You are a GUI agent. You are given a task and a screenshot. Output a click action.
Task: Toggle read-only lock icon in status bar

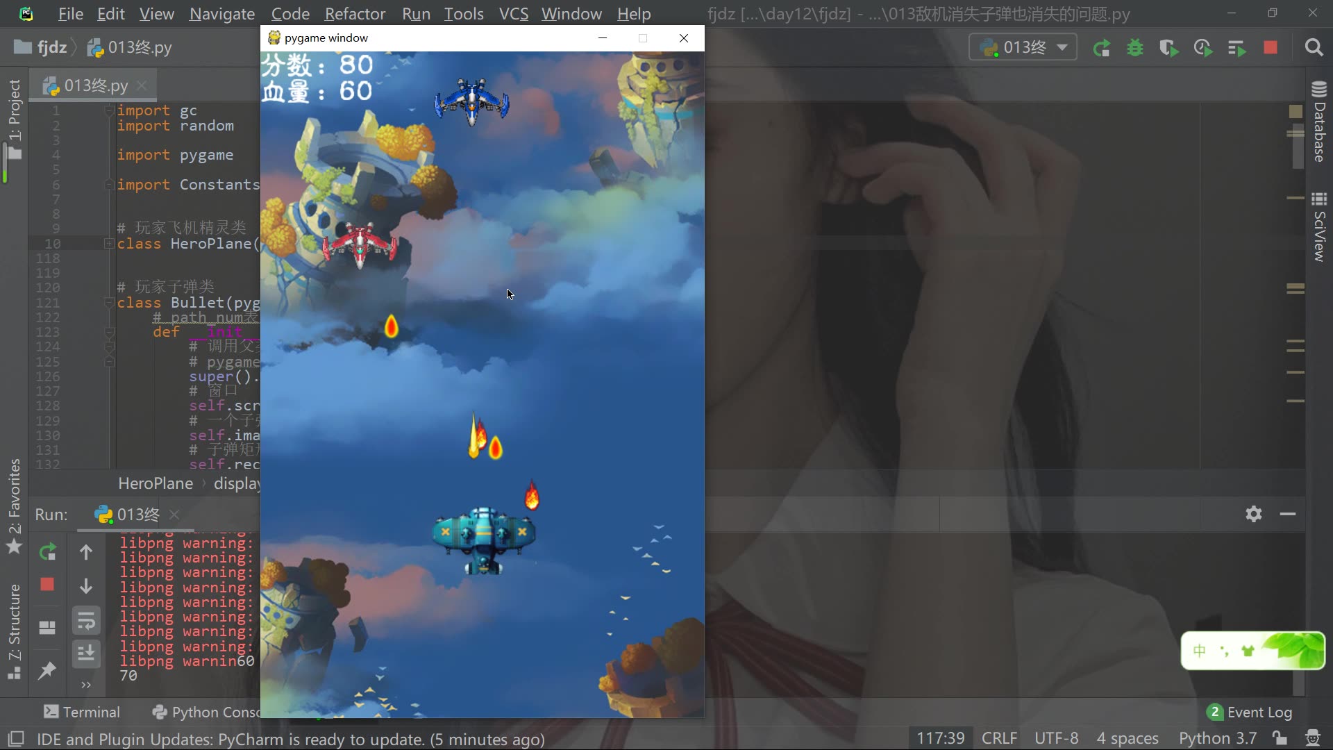tap(1280, 738)
